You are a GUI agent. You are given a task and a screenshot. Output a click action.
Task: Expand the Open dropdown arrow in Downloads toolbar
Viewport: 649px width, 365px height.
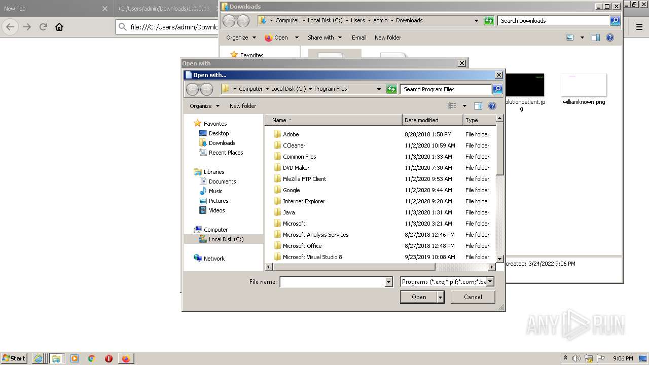point(297,38)
